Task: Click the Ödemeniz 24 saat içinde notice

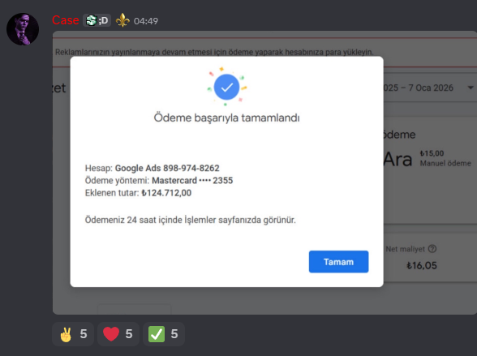Action: (190, 220)
